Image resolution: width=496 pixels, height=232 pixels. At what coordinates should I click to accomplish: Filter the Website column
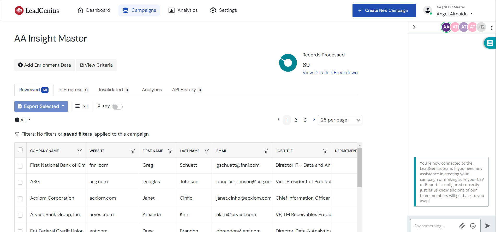tap(133, 151)
